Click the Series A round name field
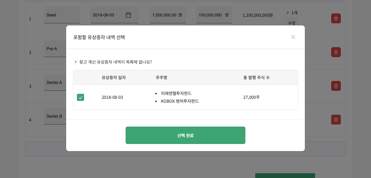This screenshot has width=371, height=178. pyautogui.click(x=55, y=82)
